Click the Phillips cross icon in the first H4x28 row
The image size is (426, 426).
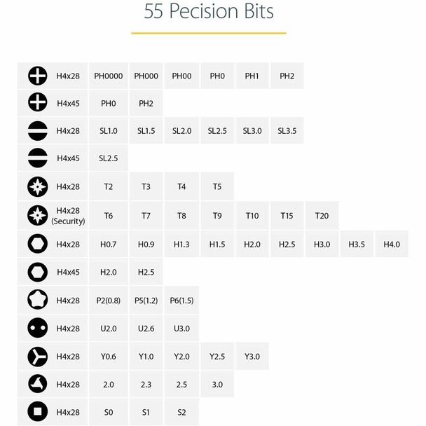[x=37, y=76]
